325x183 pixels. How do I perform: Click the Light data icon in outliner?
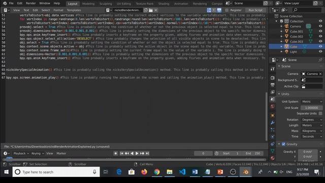[x=304, y=51]
